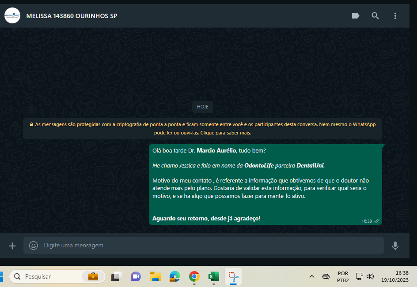Click the 16:38 message timestamp

pyautogui.click(x=367, y=221)
